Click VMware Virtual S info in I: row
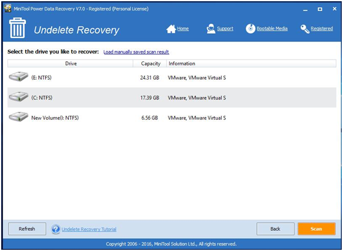343x251 pixels. [197, 118]
